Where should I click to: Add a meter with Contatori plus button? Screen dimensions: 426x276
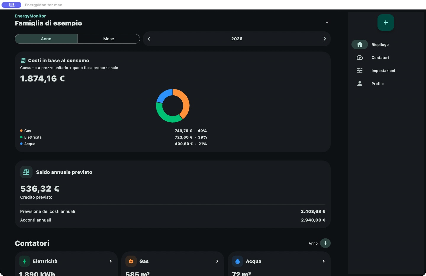(x=325, y=243)
